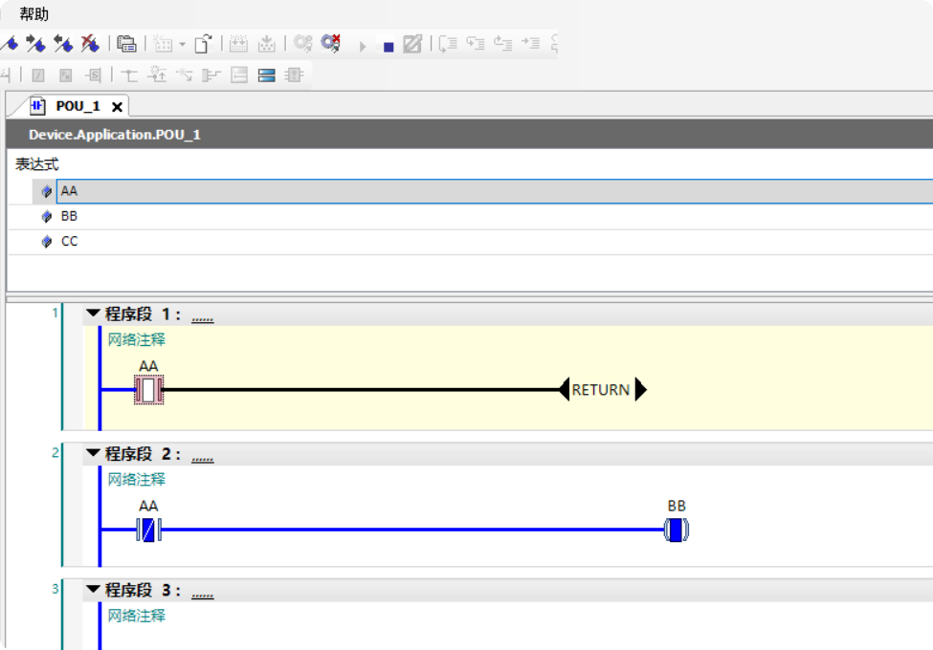Click the start/play arrow toolbar icon
This screenshot has height=650, width=933.
(363, 46)
